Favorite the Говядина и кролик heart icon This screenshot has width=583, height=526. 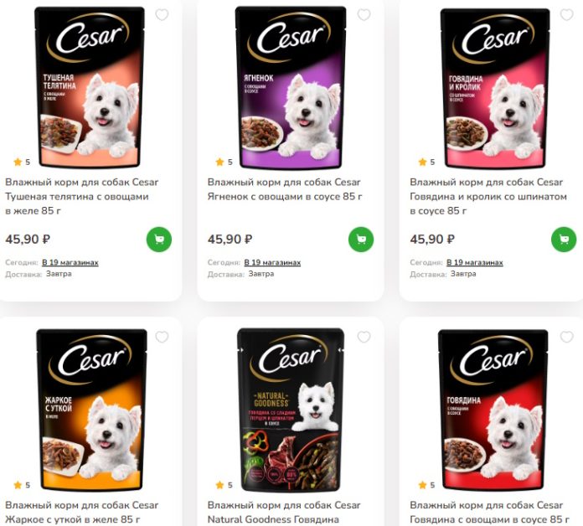point(566,15)
